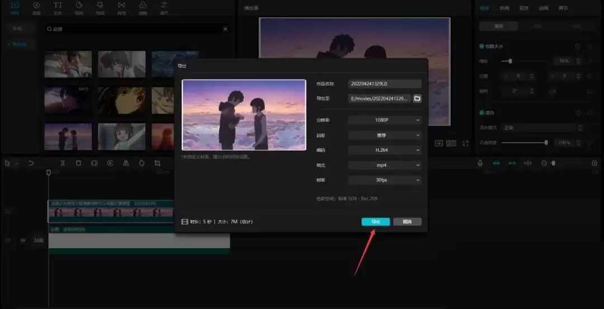Click the timeline playhead marker
The width and height of the screenshot is (604, 309).
pos(49,172)
